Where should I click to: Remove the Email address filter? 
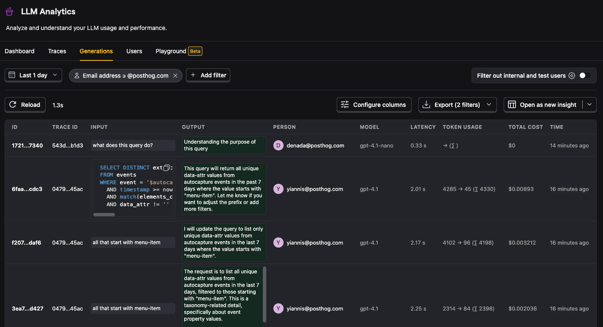(x=176, y=76)
